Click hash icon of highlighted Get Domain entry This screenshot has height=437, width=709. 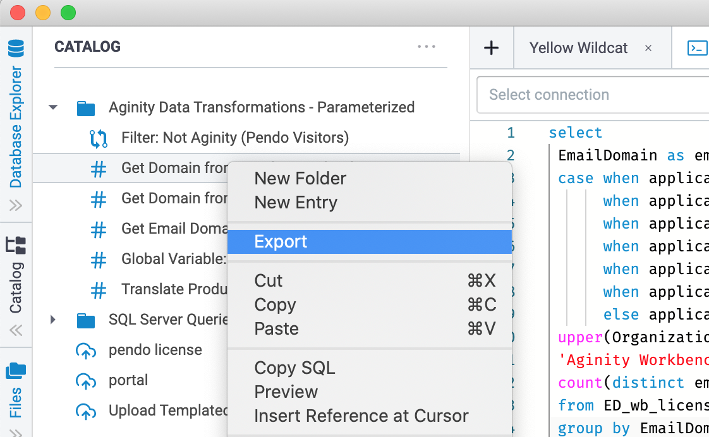[x=99, y=169]
